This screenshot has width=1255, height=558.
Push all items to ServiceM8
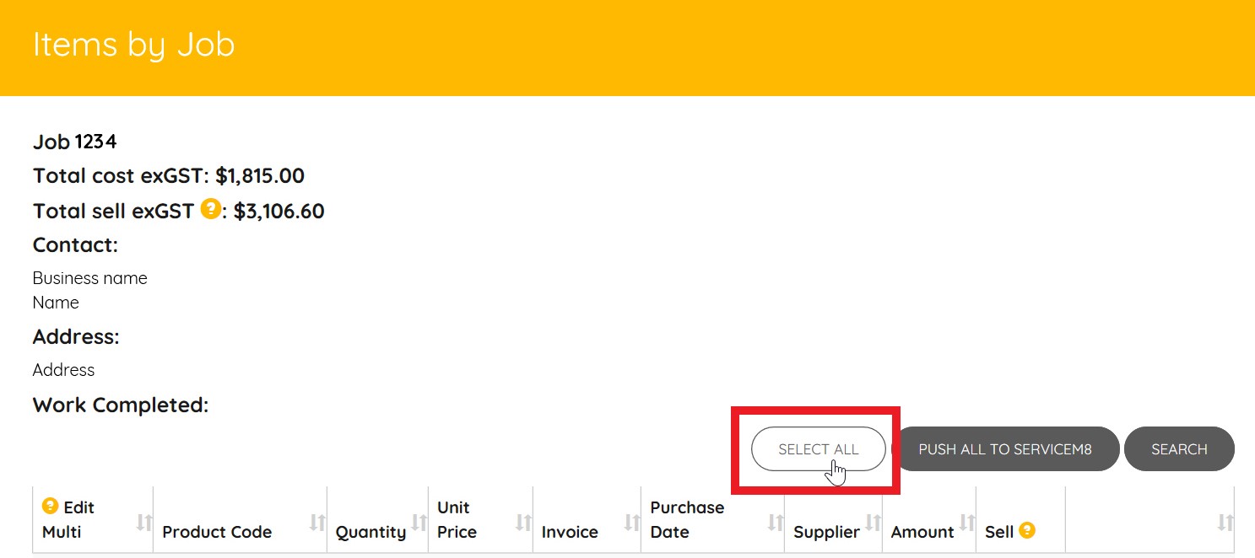pyautogui.click(x=1004, y=449)
